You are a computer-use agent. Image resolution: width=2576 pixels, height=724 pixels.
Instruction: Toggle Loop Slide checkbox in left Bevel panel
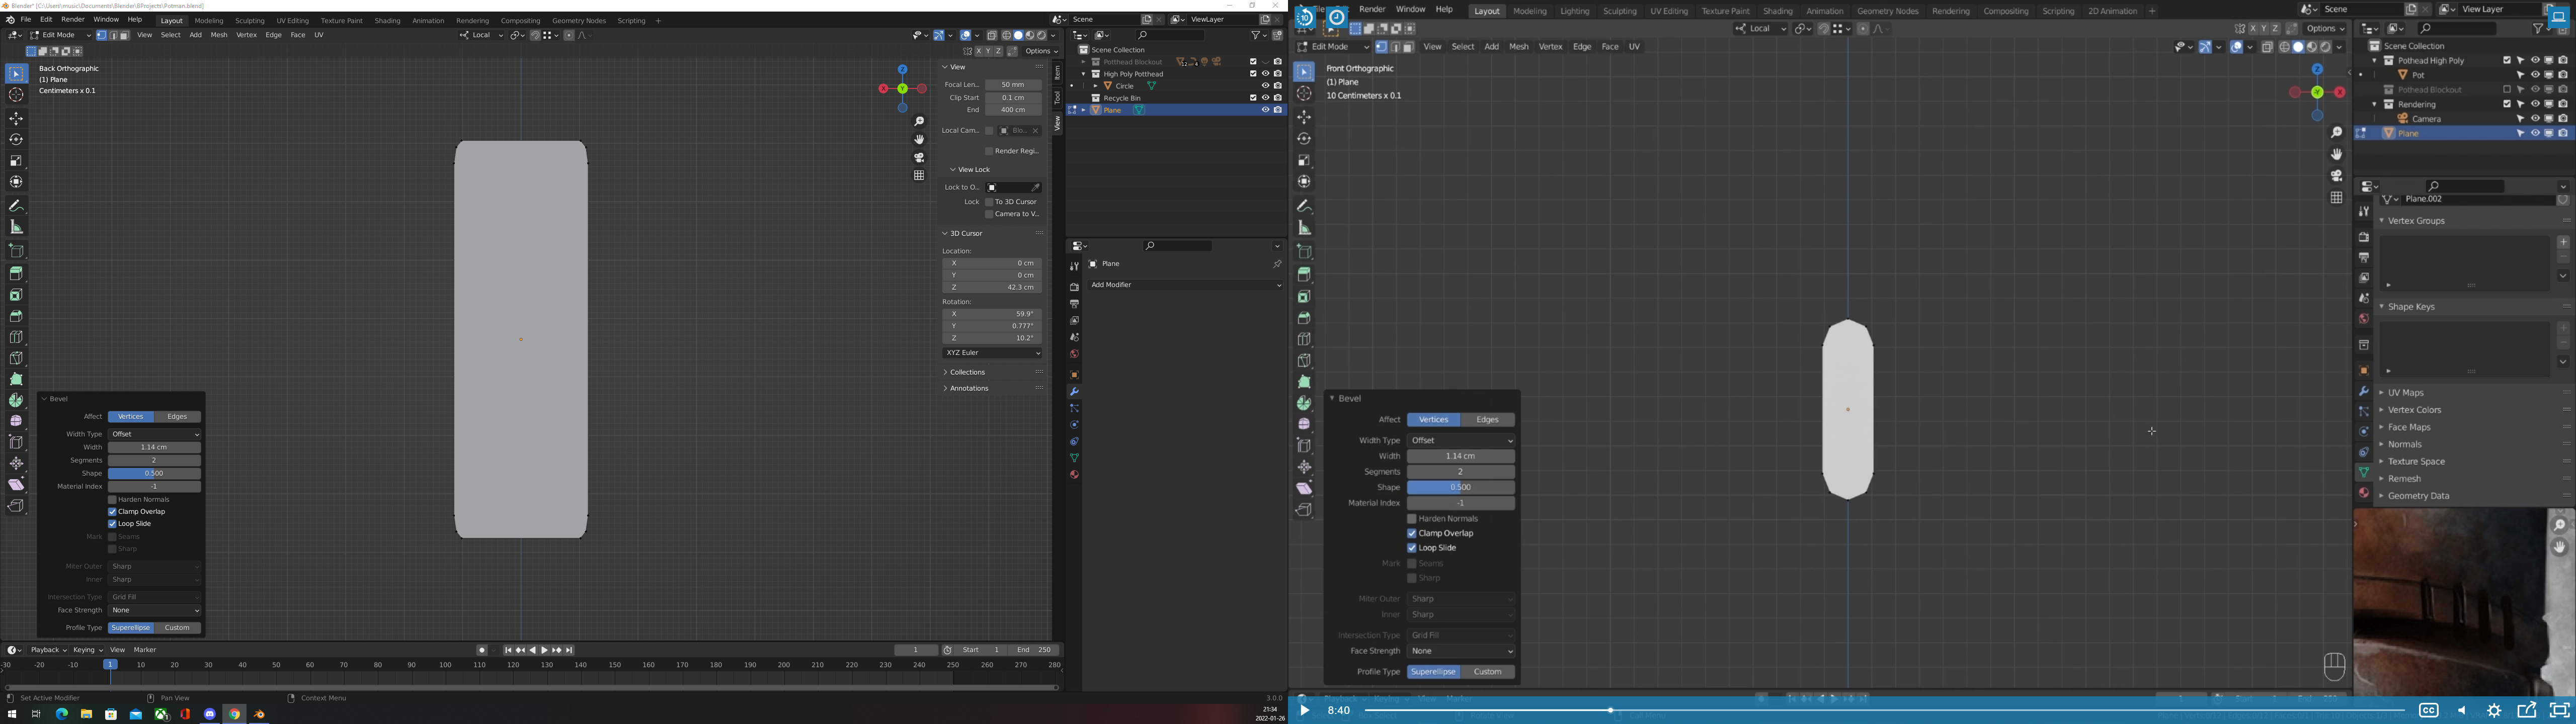[x=113, y=524]
